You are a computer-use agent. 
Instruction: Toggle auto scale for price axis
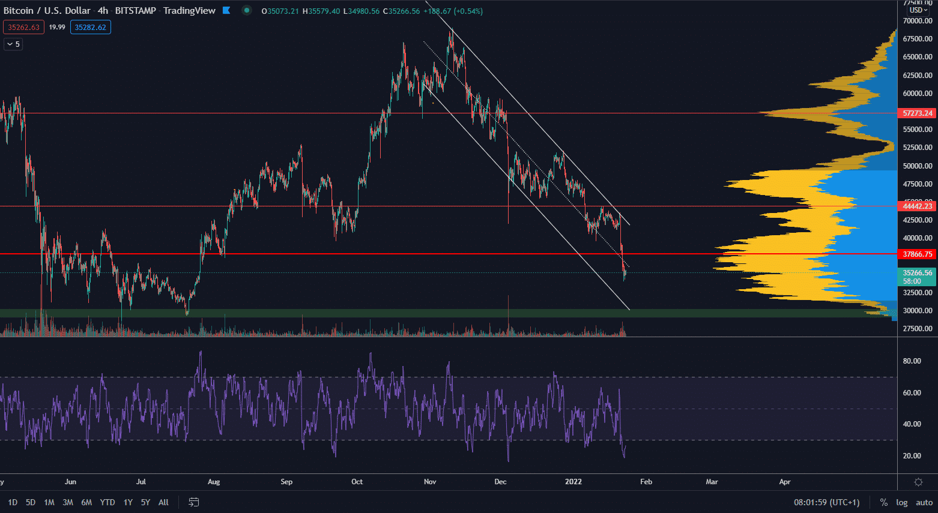pos(924,502)
